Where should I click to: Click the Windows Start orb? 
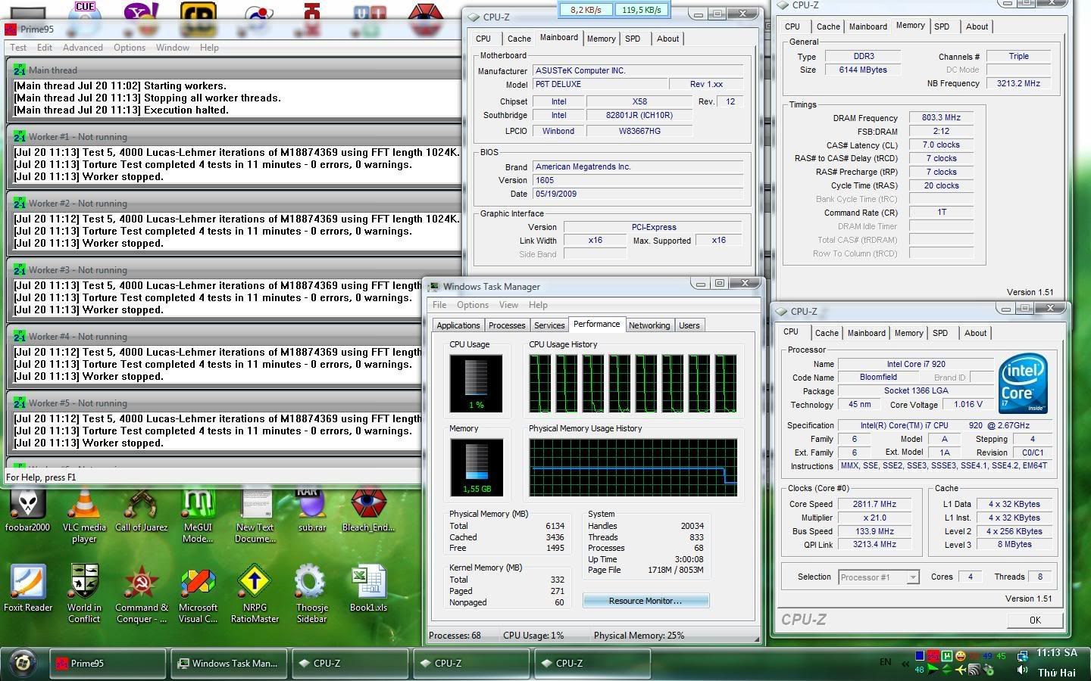pyautogui.click(x=23, y=663)
